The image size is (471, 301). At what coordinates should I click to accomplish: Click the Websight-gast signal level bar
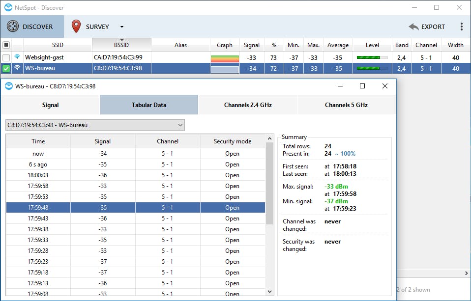tap(372, 57)
